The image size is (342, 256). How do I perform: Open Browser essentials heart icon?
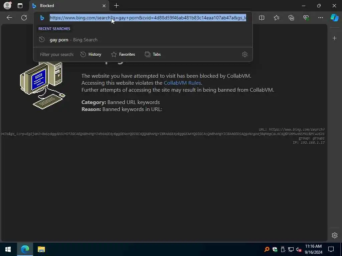point(306,18)
